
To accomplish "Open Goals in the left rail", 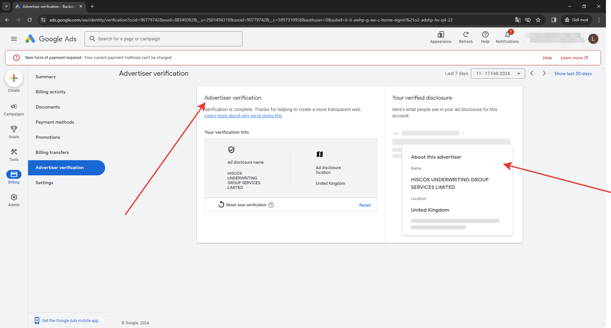I will [x=14, y=132].
